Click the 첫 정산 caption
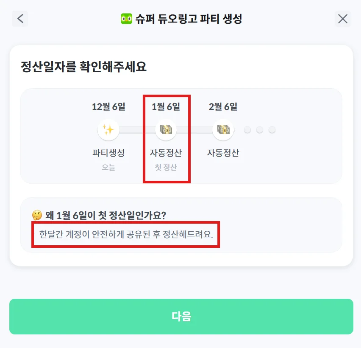This screenshot has height=348, width=361. [166, 167]
